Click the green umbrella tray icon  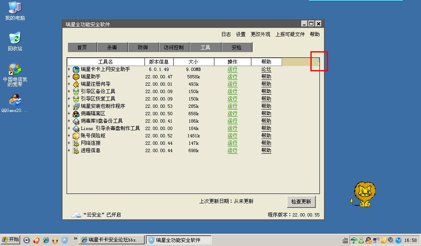354,240
